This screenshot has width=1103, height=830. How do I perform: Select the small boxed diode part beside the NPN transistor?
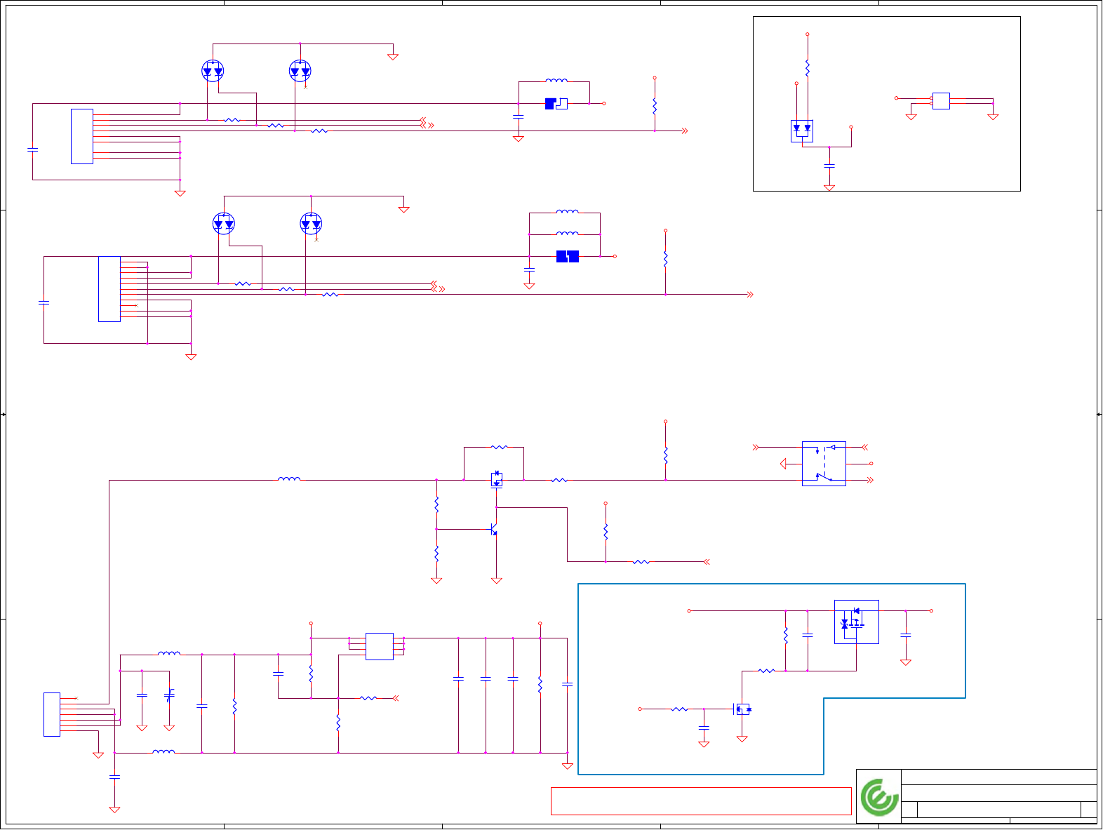pyautogui.click(x=497, y=480)
